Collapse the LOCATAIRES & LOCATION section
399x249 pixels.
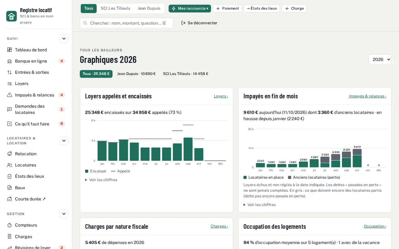pos(64,141)
